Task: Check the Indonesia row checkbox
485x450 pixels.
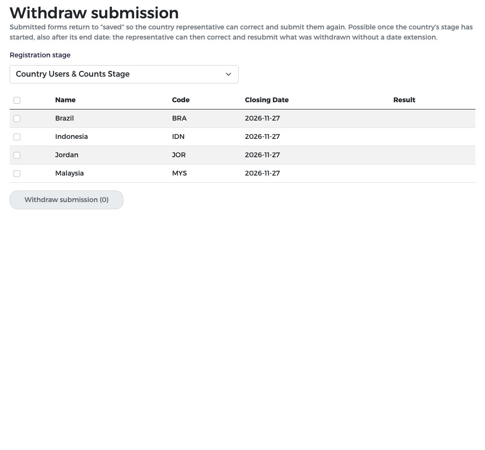Action: tap(17, 137)
